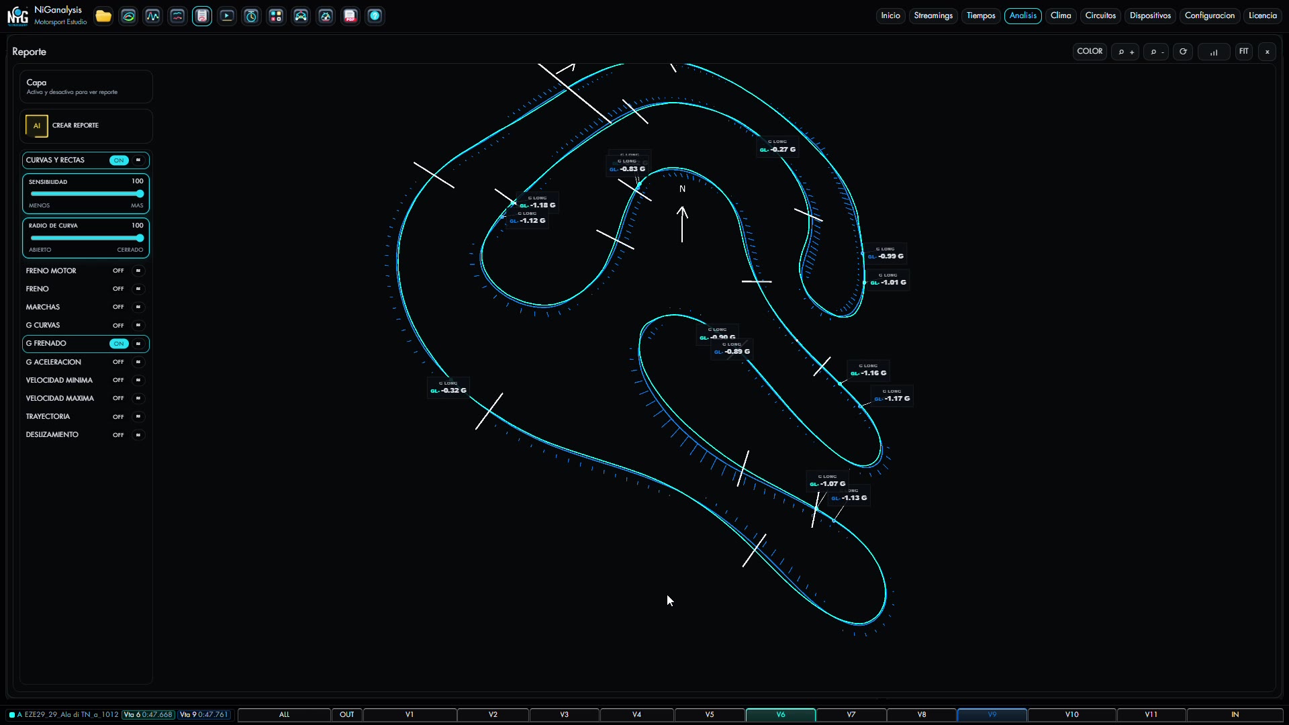This screenshot has height=725, width=1289.
Task: Open the video playback icon
Action: [227, 16]
